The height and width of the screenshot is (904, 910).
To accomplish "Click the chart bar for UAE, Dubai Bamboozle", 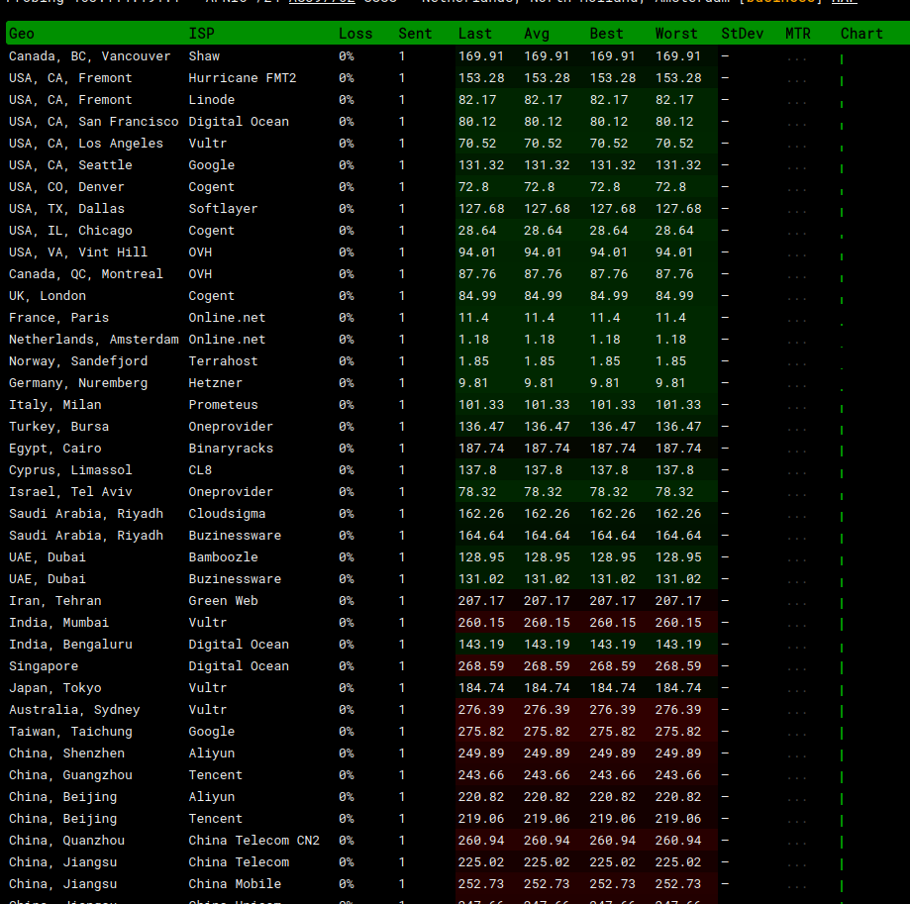I will click(842, 559).
